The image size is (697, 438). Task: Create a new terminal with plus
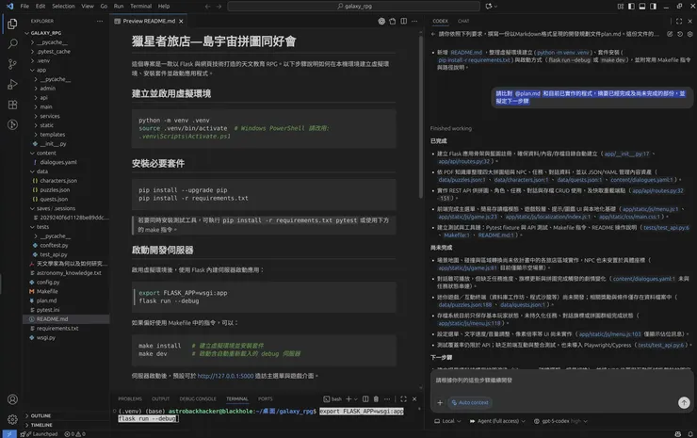tap(348, 398)
